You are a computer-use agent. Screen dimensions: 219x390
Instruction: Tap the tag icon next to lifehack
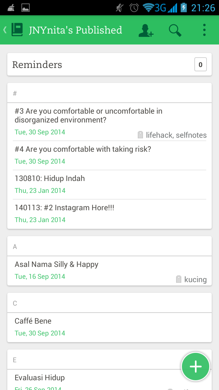(140, 135)
